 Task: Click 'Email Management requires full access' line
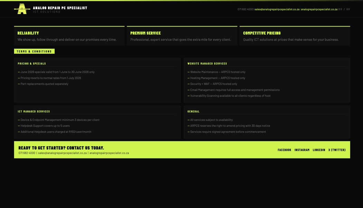pyautogui.click(x=233, y=90)
